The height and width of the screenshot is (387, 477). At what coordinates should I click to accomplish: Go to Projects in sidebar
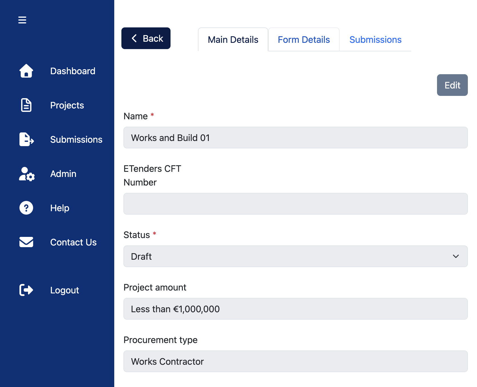67,105
